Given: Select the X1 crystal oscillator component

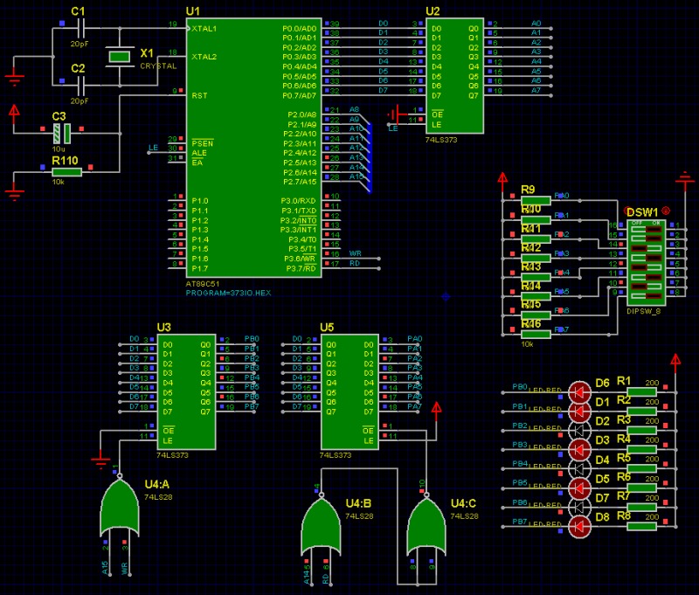Looking at the screenshot, I should click(x=117, y=58).
